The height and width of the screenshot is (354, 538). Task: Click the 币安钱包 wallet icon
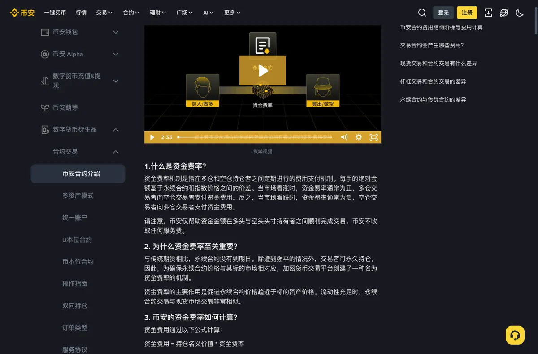(45, 32)
